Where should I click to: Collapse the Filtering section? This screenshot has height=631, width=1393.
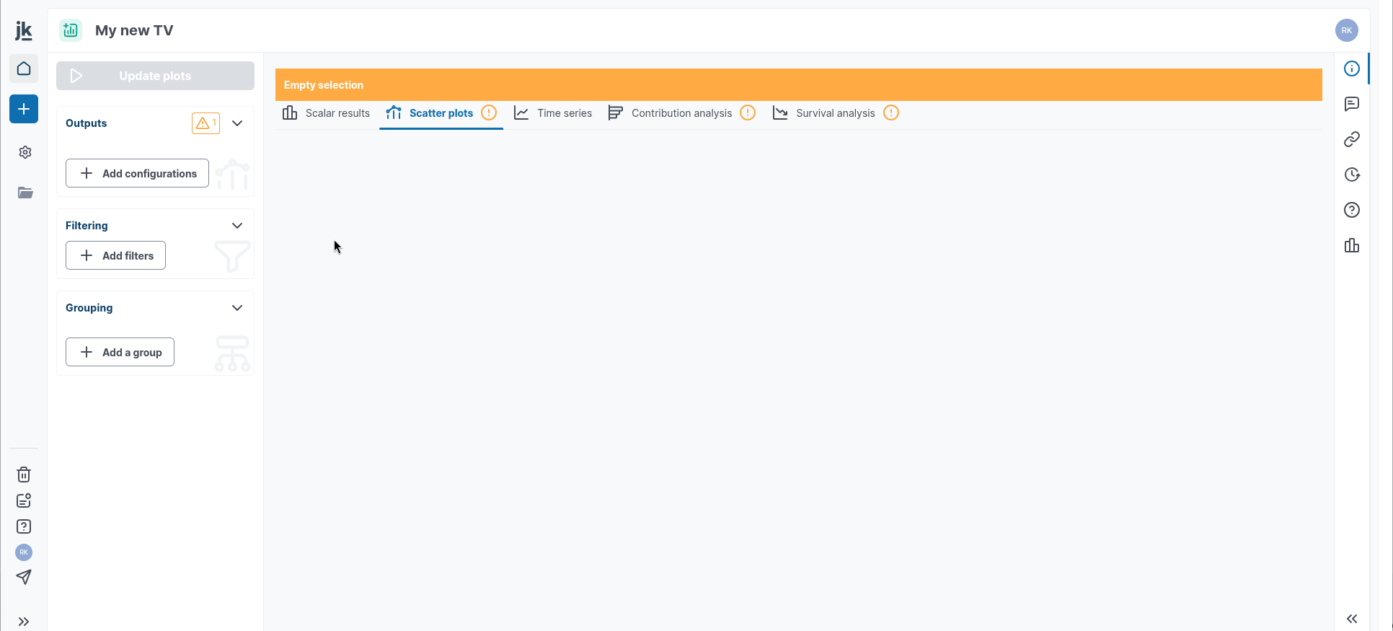(237, 226)
